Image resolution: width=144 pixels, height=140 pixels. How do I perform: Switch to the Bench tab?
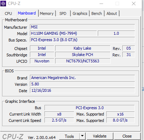tap(97, 13)
